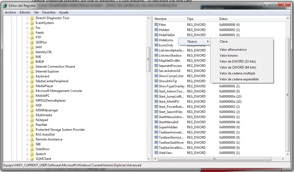Select Clave from the Nuevo submenu
294x172 pixels.
click(223, 42)
